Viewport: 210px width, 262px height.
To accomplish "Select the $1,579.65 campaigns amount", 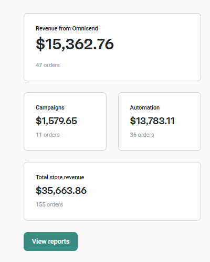I will click(x=56, y=121).
